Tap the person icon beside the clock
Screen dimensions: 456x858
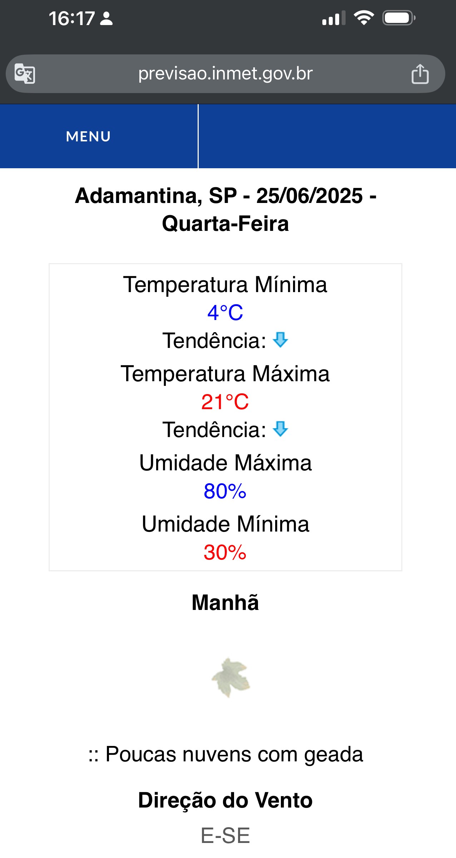click(x=106, y=19)
